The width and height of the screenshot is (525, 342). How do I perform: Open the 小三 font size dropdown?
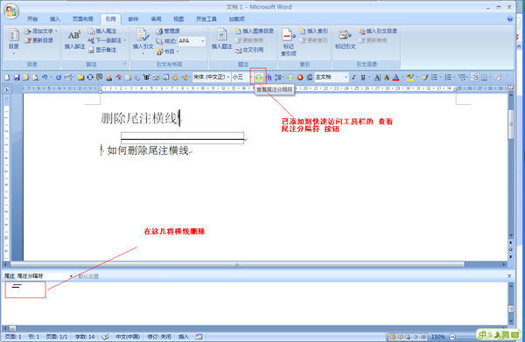[250, 77]
